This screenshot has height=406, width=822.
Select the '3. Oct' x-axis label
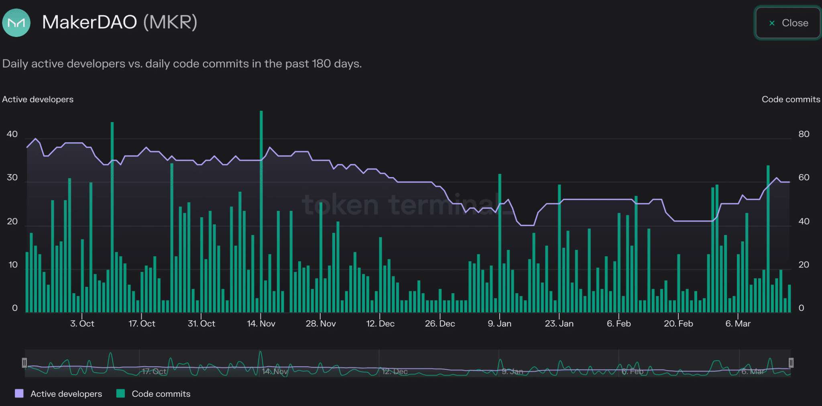(x=82, y=324)
